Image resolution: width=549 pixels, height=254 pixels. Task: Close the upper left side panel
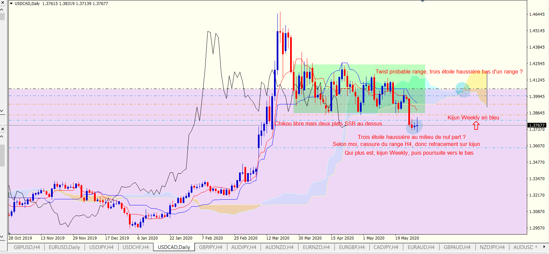coord(2,2)
